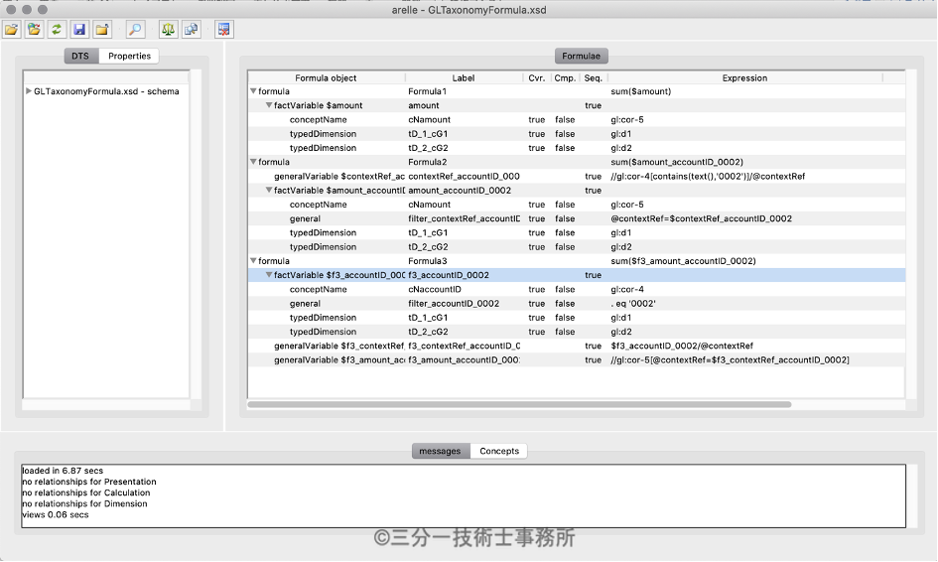Switch to the DTS tab
This screenshot has width=938, height=562.
point(80,56)
